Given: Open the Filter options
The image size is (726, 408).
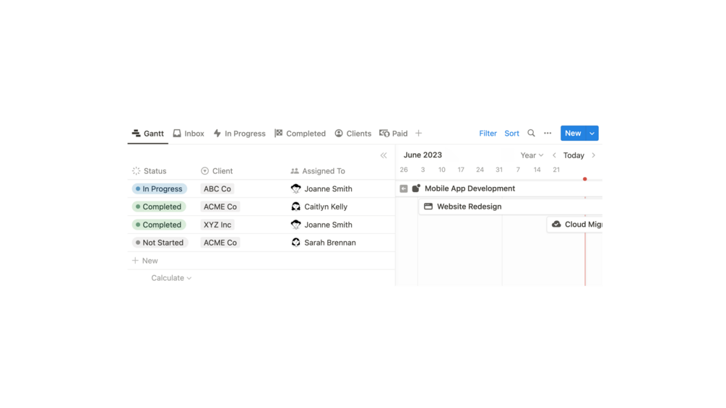Looking at the screenshot, I should 488,133.
